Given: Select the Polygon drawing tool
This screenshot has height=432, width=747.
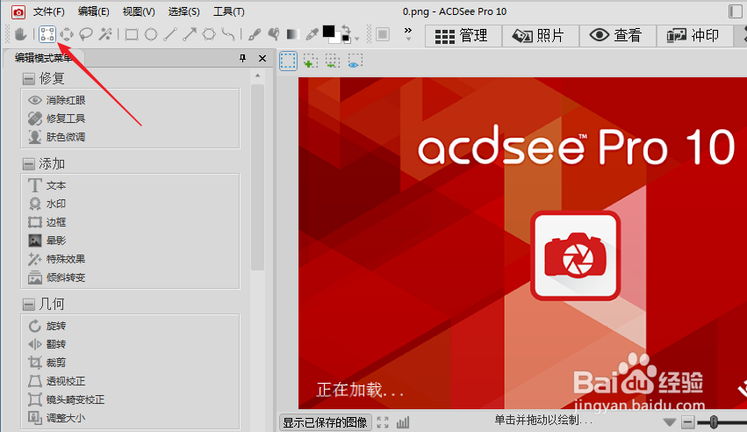Looking at the screenshot, I should pos(209,34).
